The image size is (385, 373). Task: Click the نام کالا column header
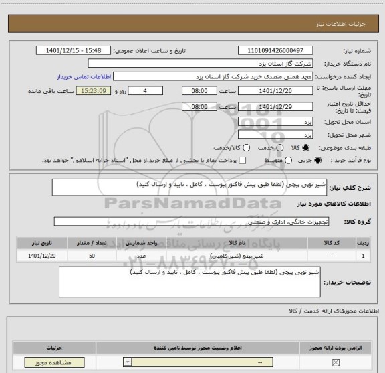click(237, 243)
